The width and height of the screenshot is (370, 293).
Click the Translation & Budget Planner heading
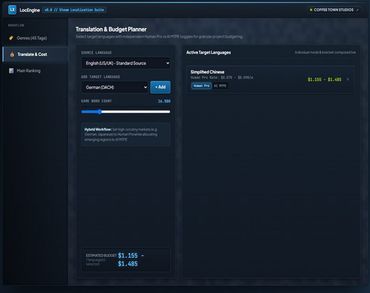click(111, 29)
